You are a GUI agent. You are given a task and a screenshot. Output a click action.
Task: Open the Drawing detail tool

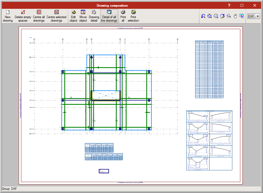click(x=94, y=16)
